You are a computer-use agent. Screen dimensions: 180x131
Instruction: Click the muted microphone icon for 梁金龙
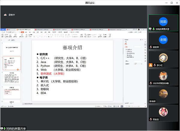[x=151, y=119]
